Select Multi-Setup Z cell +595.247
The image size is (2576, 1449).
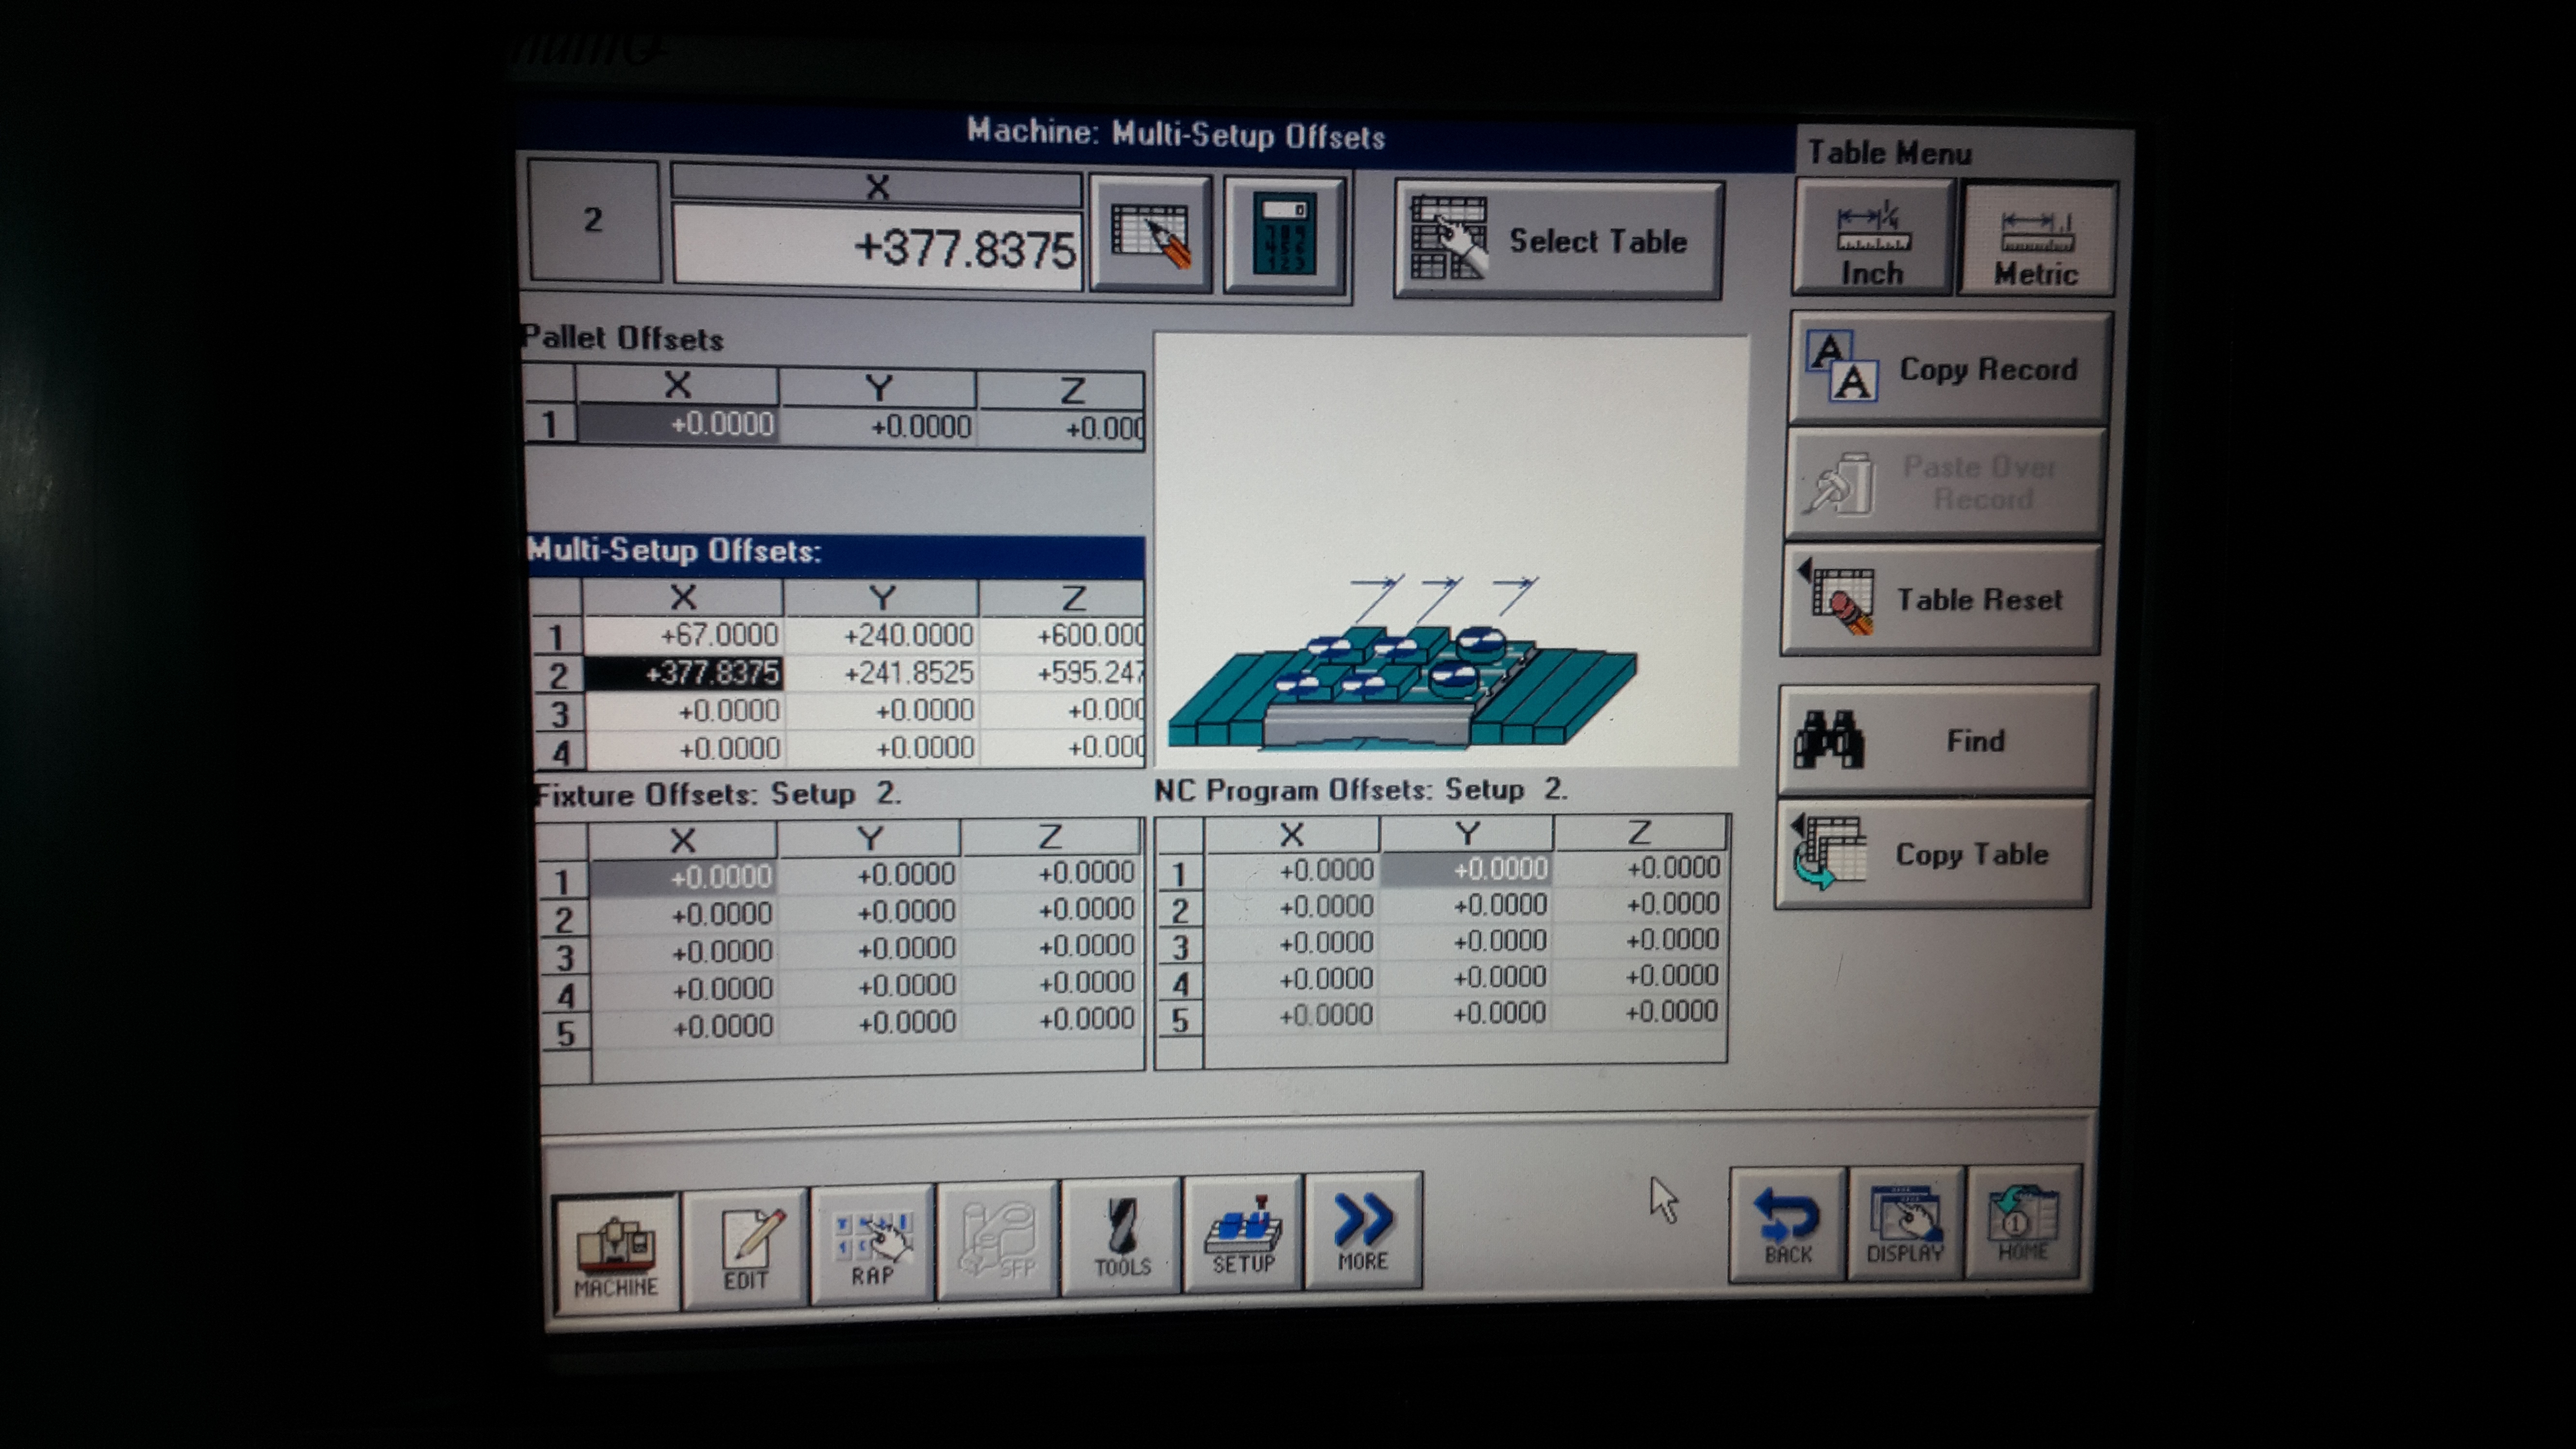click(x=1062, y=672)
